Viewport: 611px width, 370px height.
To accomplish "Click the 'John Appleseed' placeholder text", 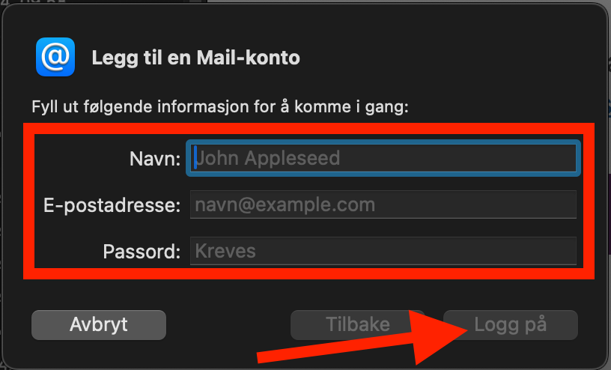I will [x=267, y=158].
